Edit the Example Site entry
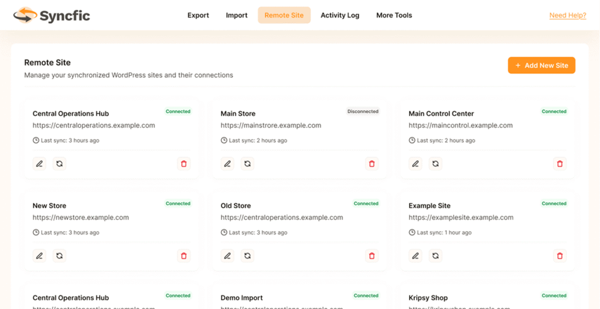The width and height of the screenshot is (600, 309). coord(415,256)
